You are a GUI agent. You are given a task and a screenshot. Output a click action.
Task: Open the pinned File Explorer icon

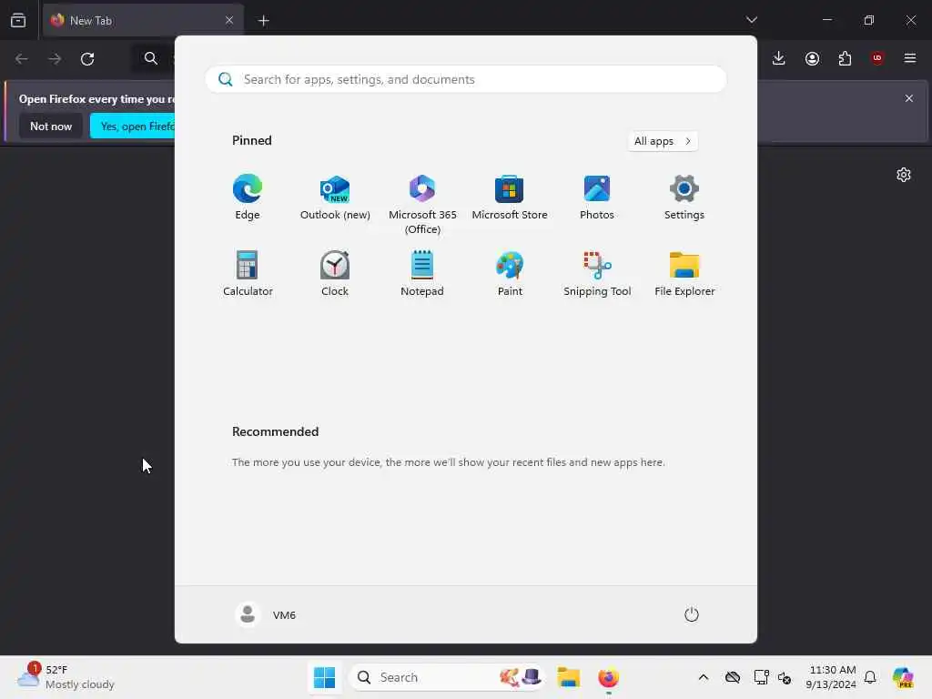coord(684,274)
